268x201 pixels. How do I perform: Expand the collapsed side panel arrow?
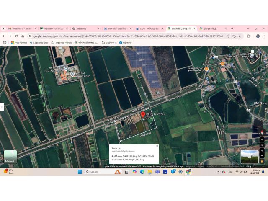[2, 107]
